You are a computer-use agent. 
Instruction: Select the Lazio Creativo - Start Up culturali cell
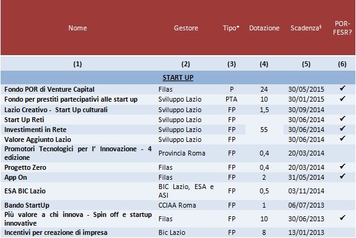pyautogui.click(x=56, y=110)
